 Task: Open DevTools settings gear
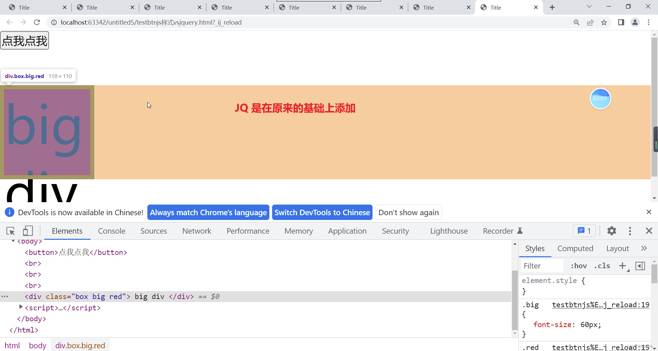[612, 231]
